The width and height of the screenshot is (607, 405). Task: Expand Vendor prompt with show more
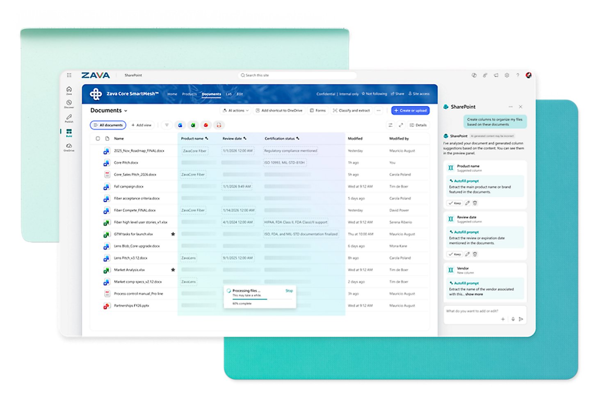tap(474, 294)
